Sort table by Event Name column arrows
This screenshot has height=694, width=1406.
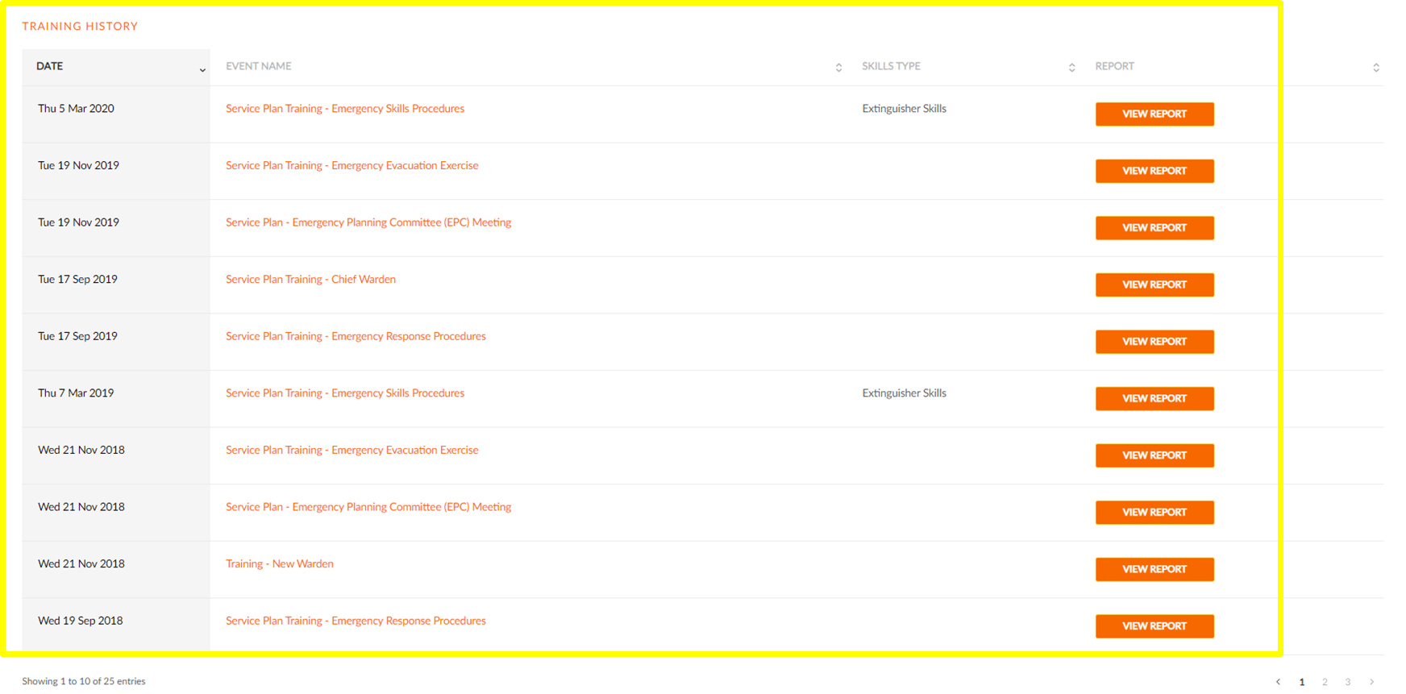click(838, 68)
